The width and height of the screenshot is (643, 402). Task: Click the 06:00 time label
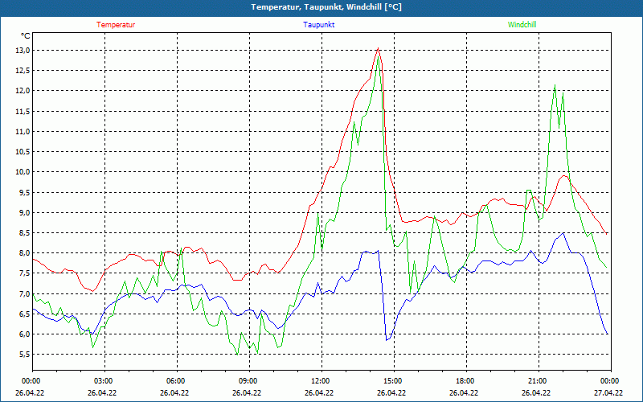(x=177, y=381)
